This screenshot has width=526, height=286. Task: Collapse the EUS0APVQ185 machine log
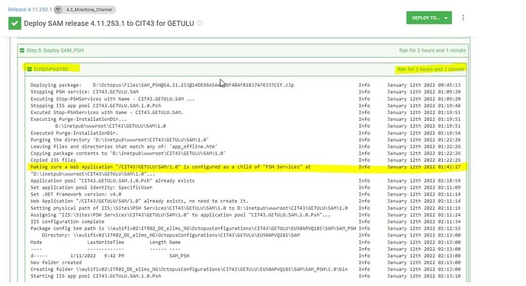tap(29, 69)
